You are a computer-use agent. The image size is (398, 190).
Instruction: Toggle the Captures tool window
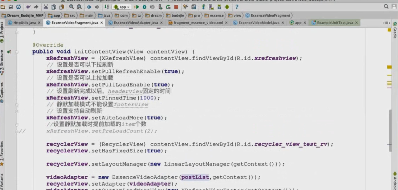2,92
